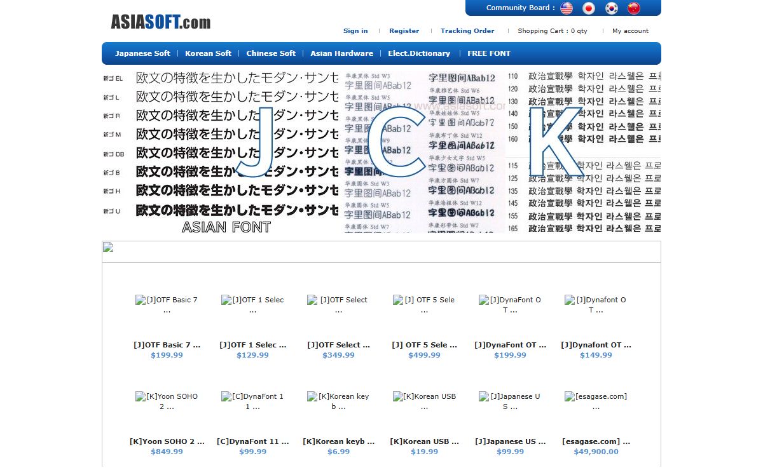Click bold [J]OTF Basic 7 ... title

pyautogui.click(x=167, y=345)
